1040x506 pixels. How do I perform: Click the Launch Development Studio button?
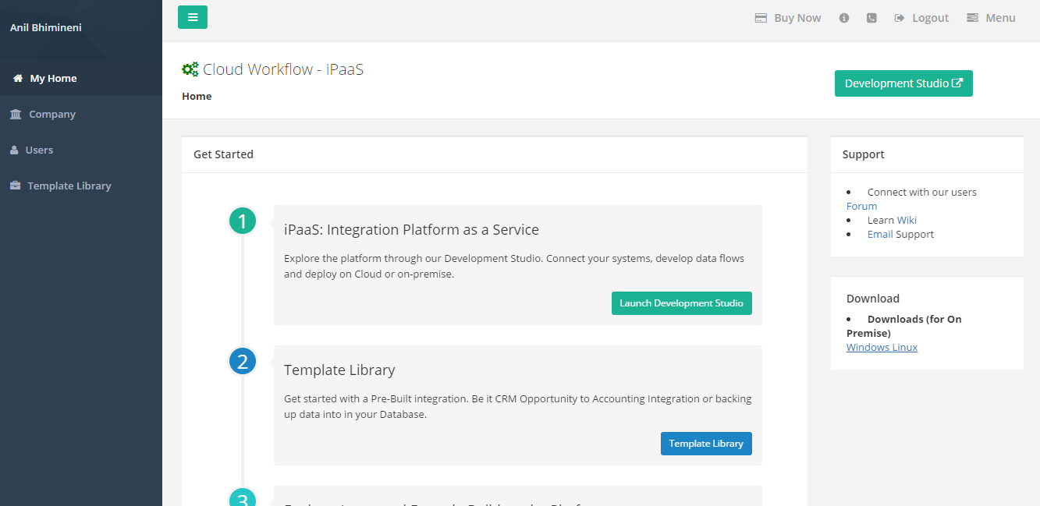coord(681,303)
